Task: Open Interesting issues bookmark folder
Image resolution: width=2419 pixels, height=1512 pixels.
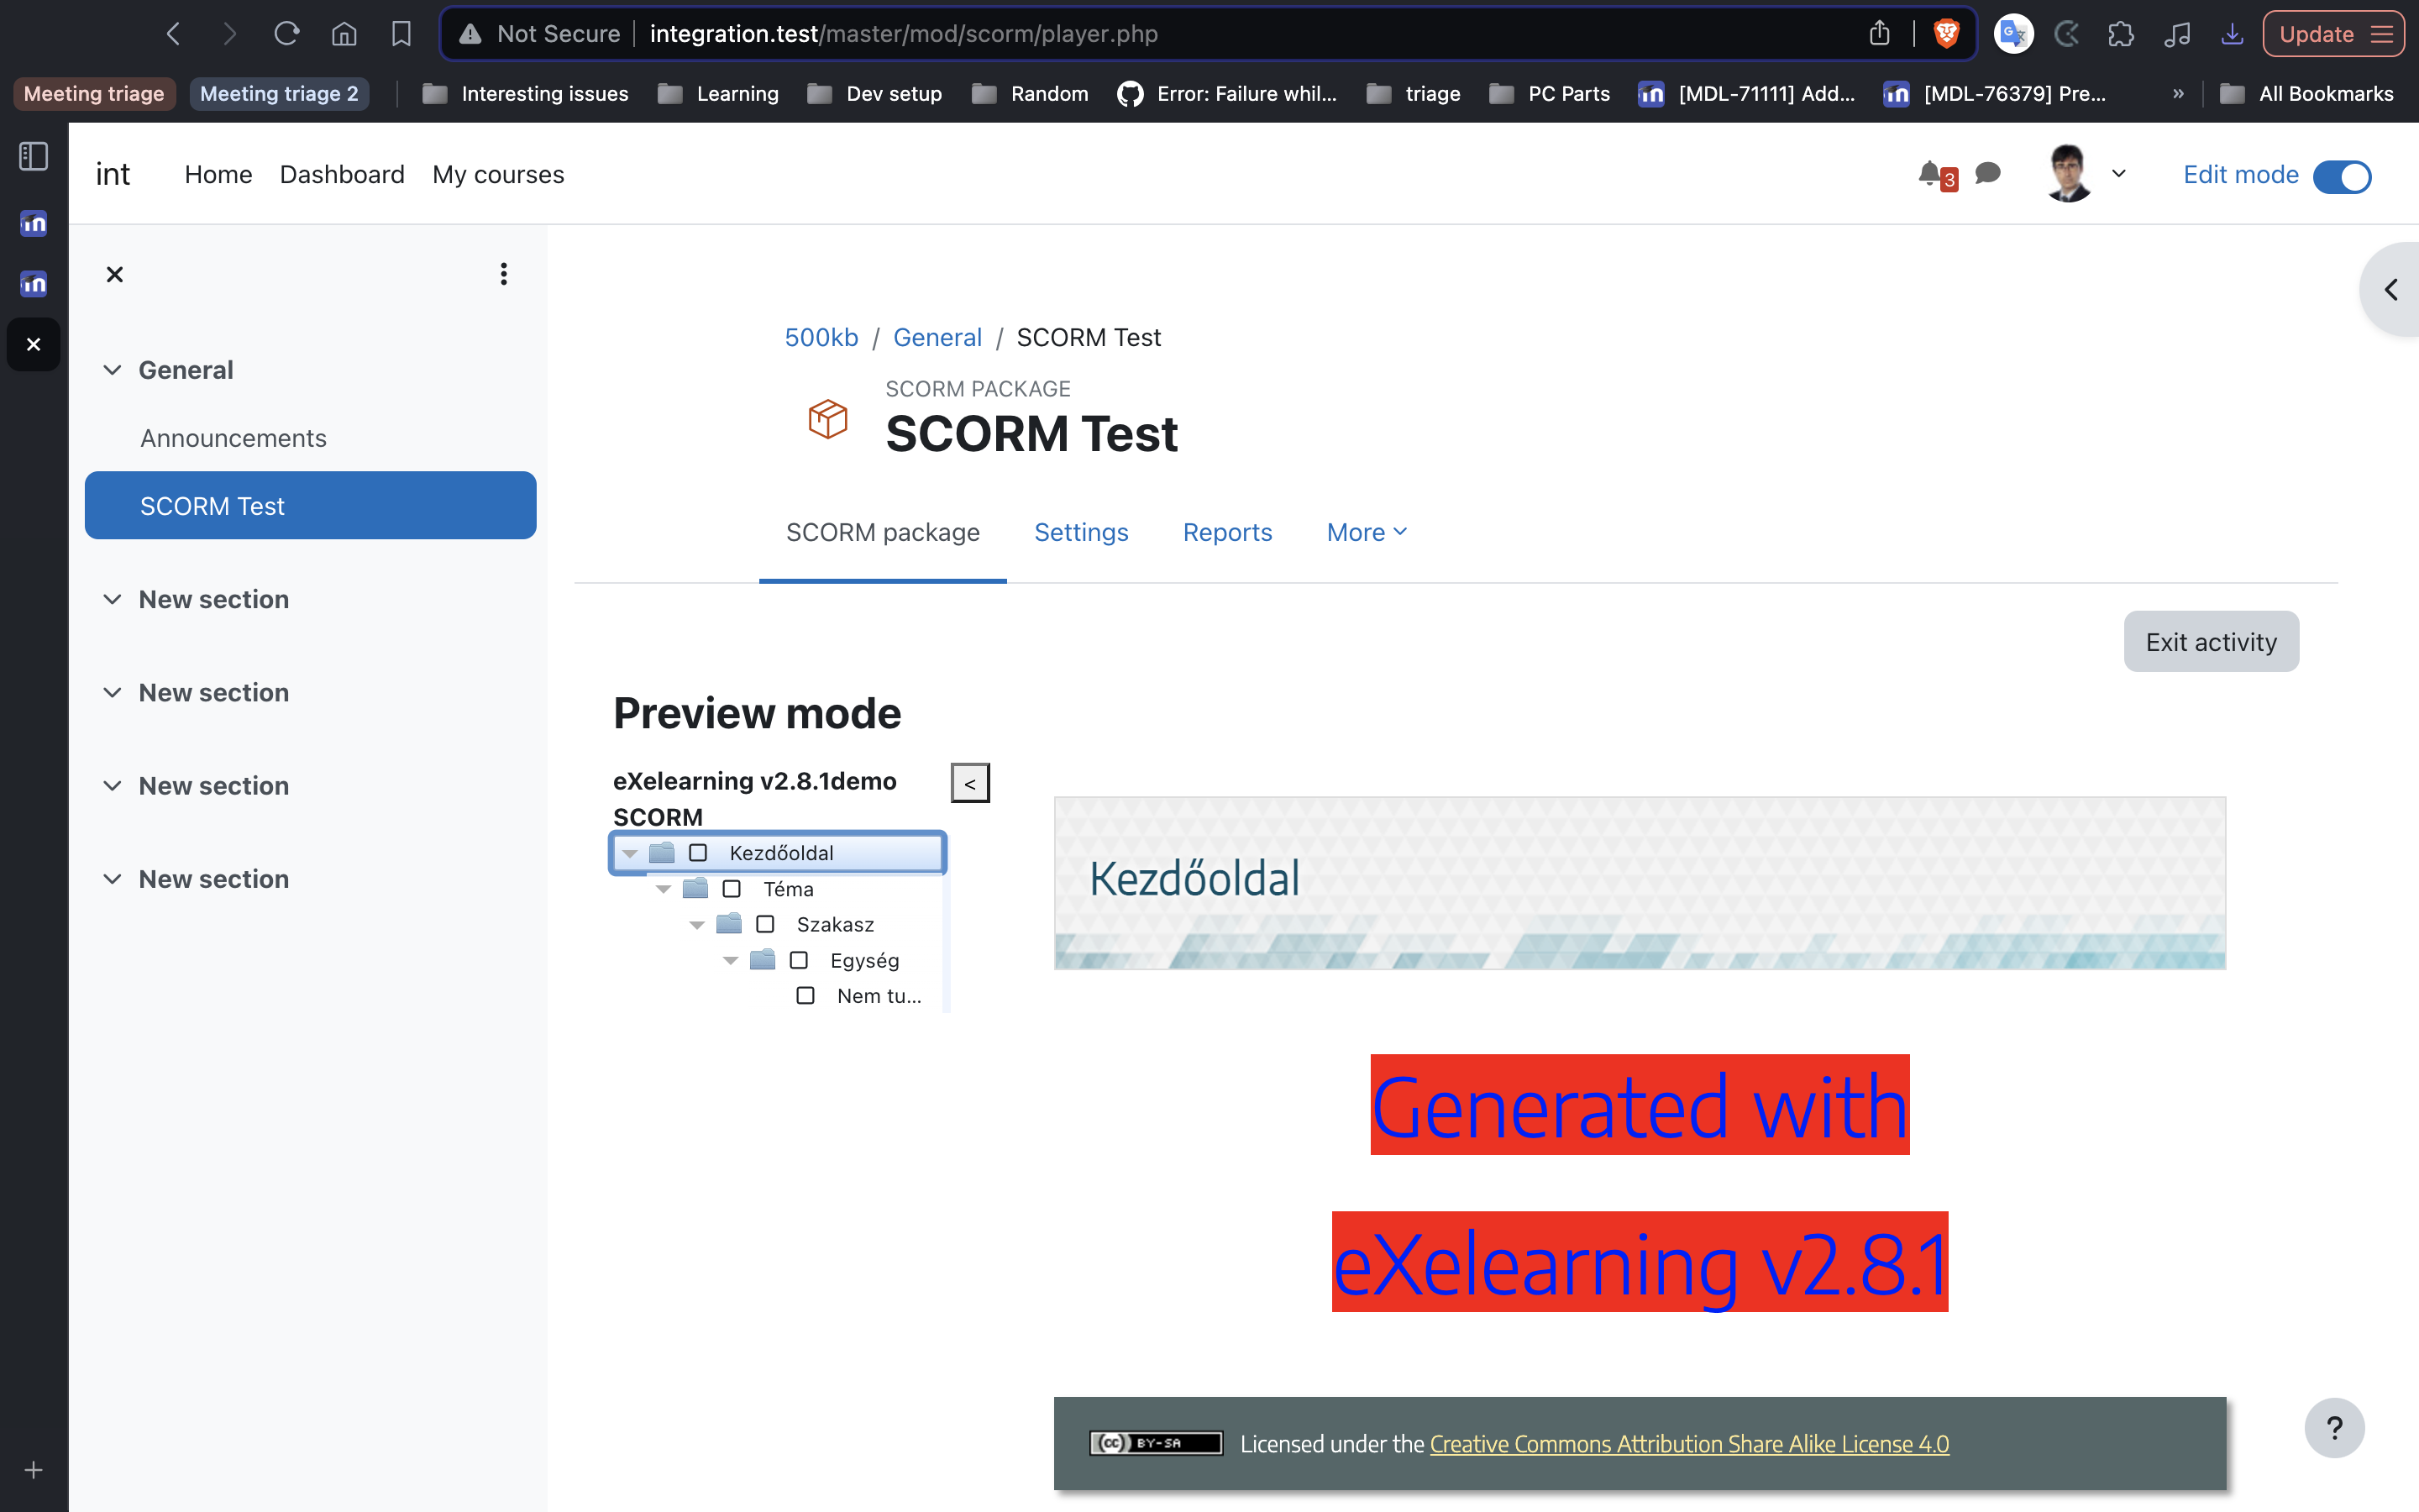Action: pyautogui.click(x=526, y=94)
